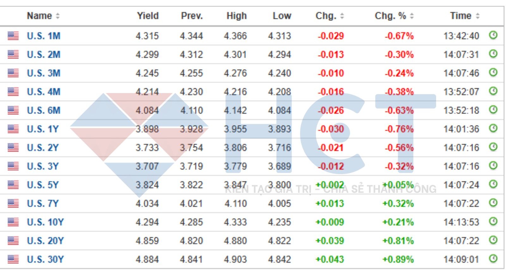
Task: Open the U.S. 7Y yield link
Action: pos(43,204)
